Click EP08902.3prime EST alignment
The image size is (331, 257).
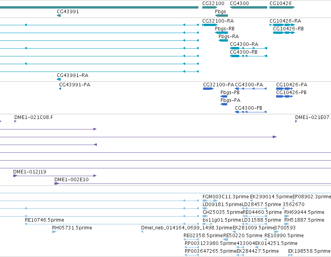click(293, 201)
